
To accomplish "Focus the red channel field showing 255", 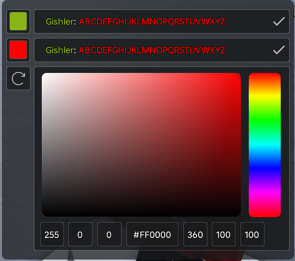I will point(52,234).
